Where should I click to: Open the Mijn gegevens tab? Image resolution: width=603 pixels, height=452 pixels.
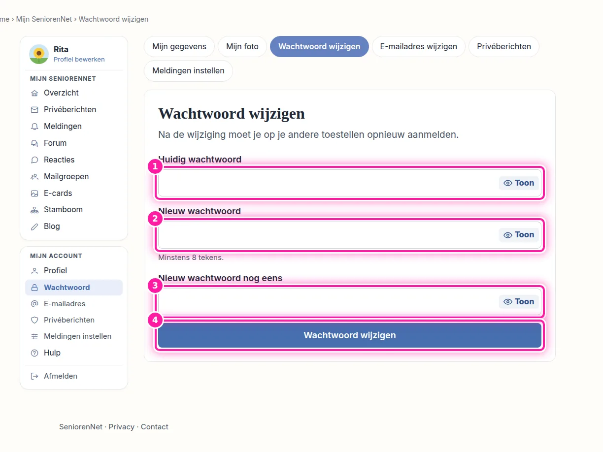pyautogui.click(x=179, y=47)
